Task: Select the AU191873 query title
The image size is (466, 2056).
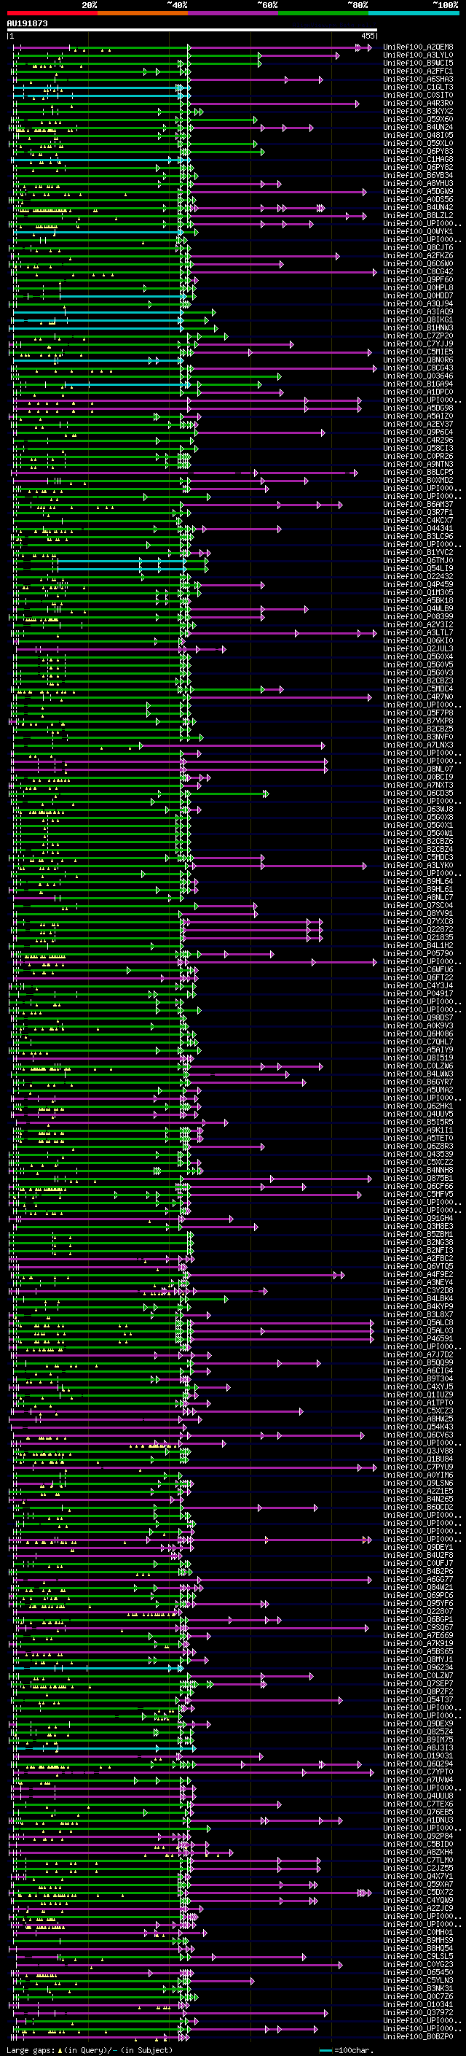Action: tap(27, 23)
